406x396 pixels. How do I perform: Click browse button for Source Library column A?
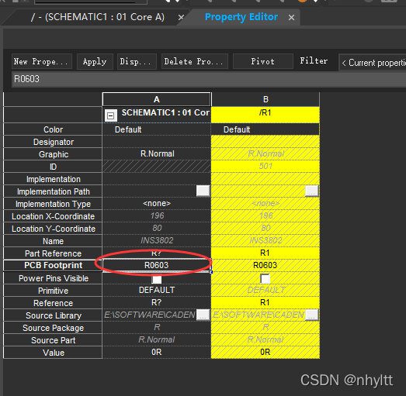[x=203, y=315]
